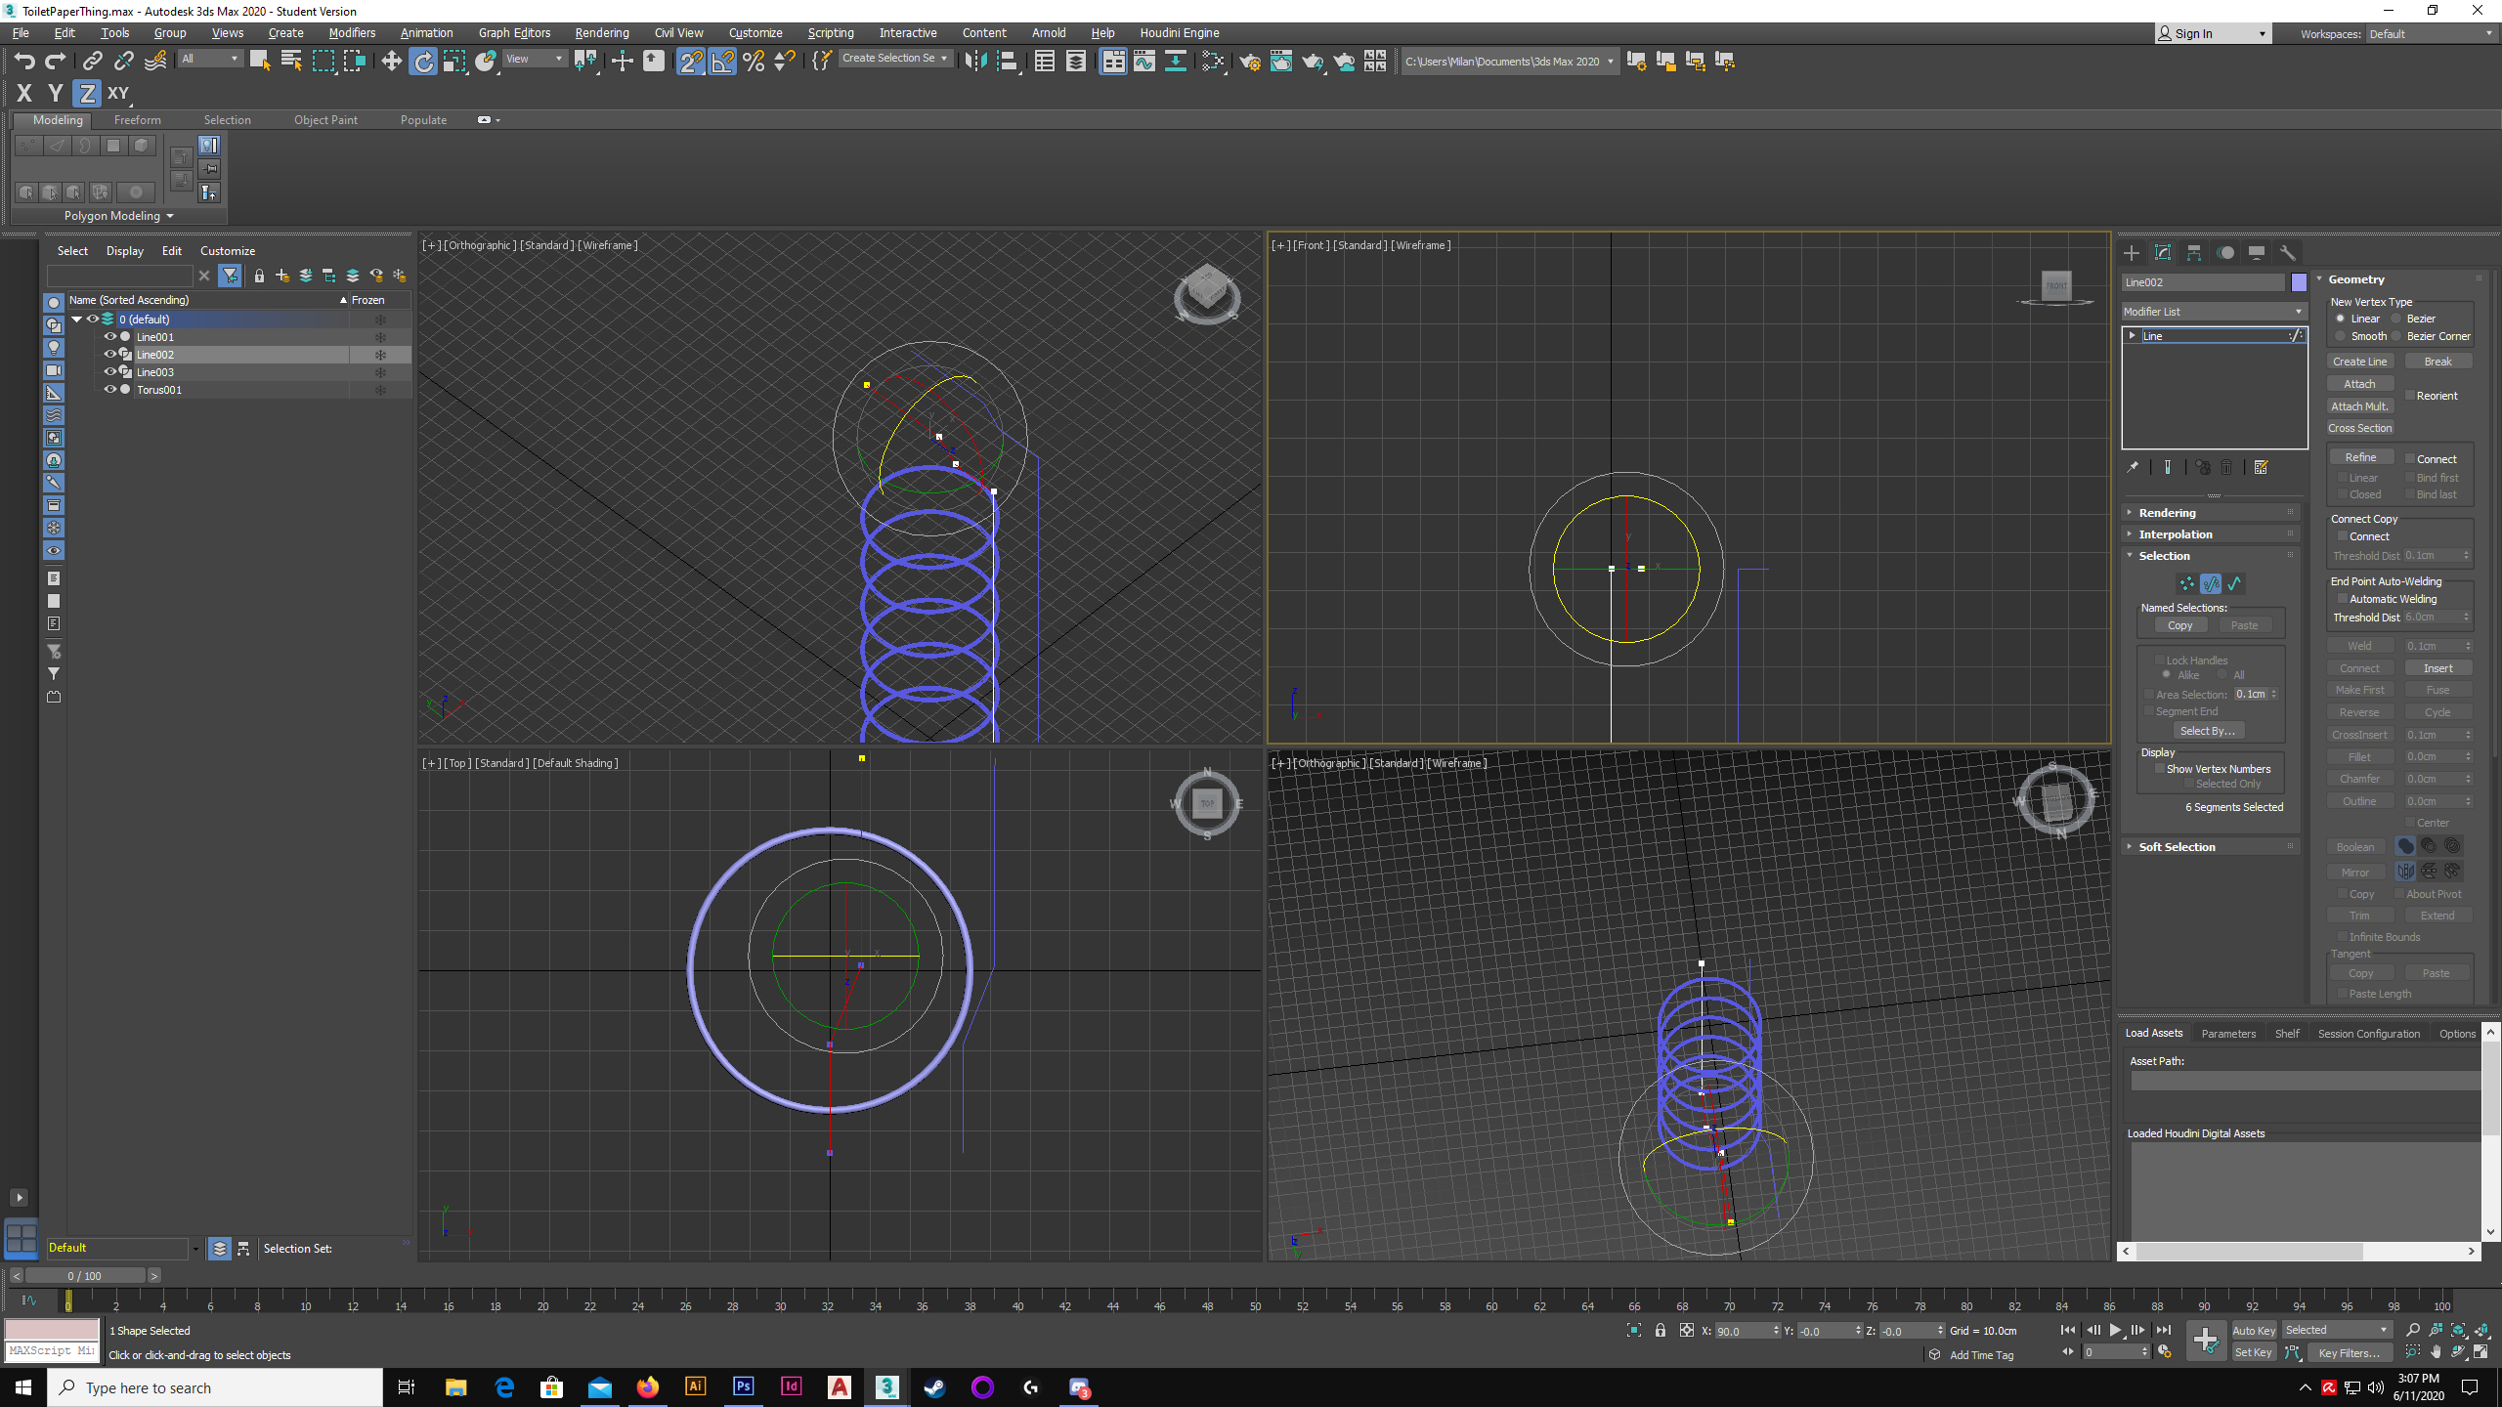Open the Modifier List dropdown

pyautogui.click(x=2214, y=312)
